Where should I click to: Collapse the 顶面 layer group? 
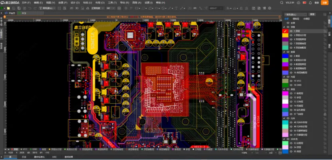click(x=284, y=27)
